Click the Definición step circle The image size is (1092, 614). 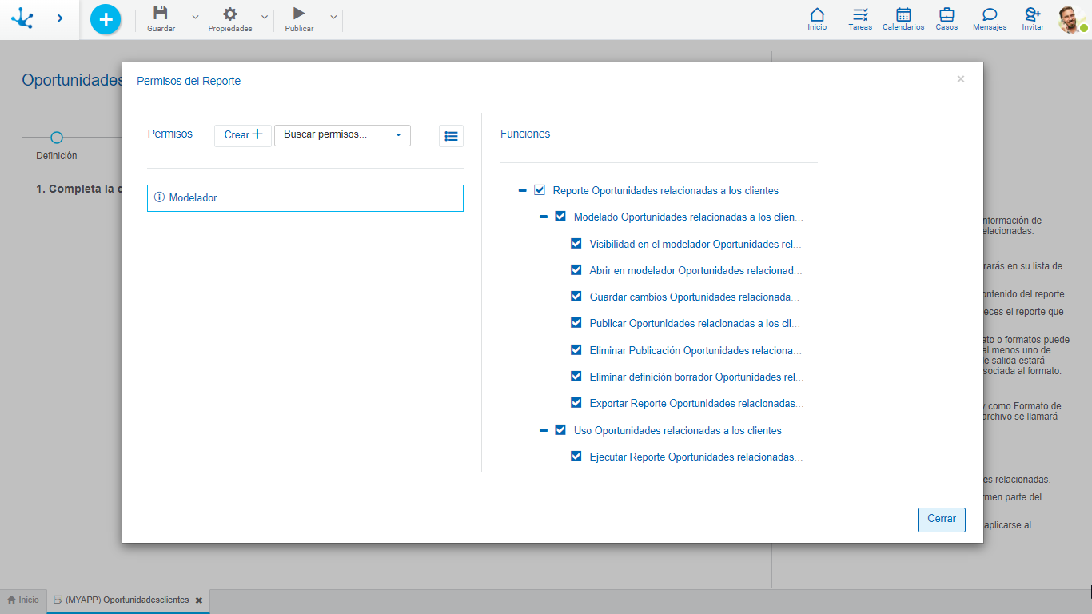tap(57, 138)
